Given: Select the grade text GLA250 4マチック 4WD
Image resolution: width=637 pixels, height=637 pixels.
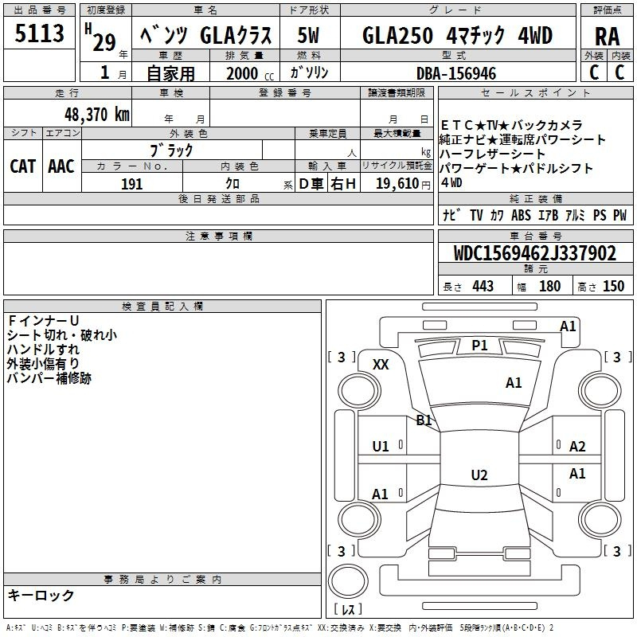Looking at the screenshot, I should (457, 36).
